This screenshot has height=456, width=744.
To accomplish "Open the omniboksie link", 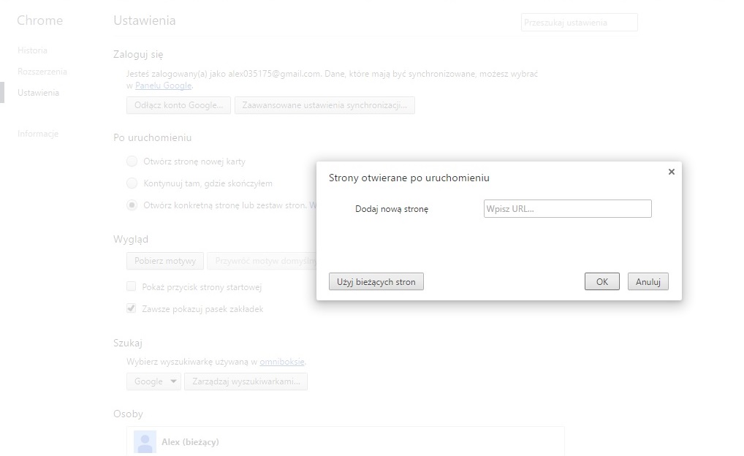I will coord(282,362).
